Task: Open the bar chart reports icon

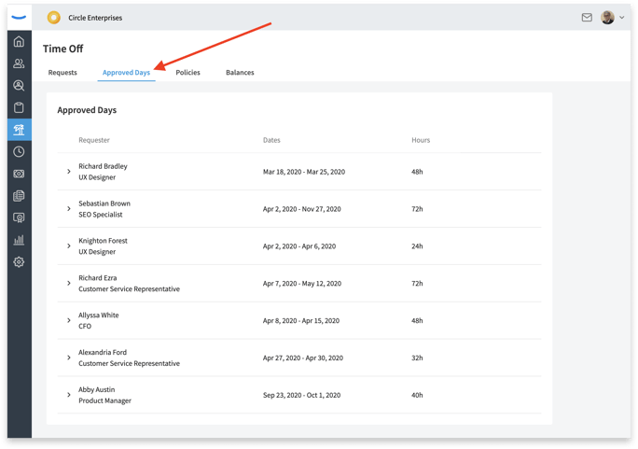Action: point(19,240)
